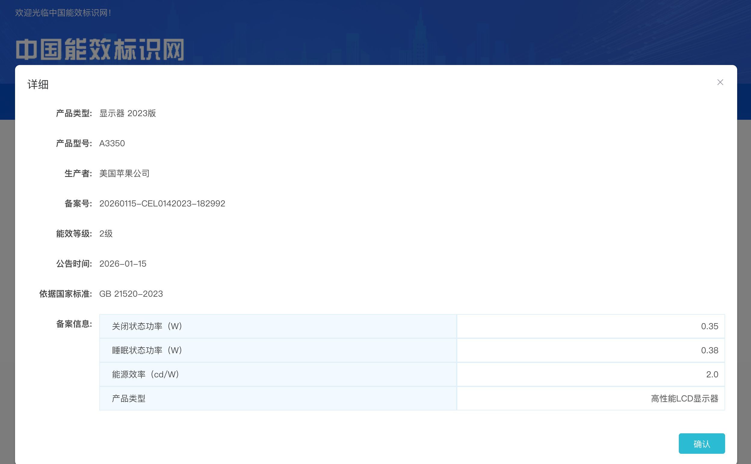Click the 睡眠状态功率 (W) row label

pos(147,350)
